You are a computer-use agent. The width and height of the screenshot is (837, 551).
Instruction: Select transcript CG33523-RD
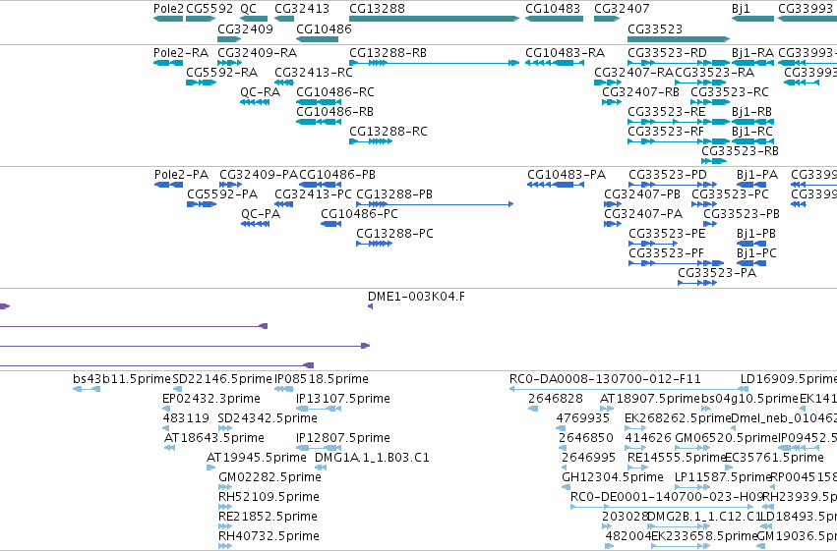click(679, 64)
